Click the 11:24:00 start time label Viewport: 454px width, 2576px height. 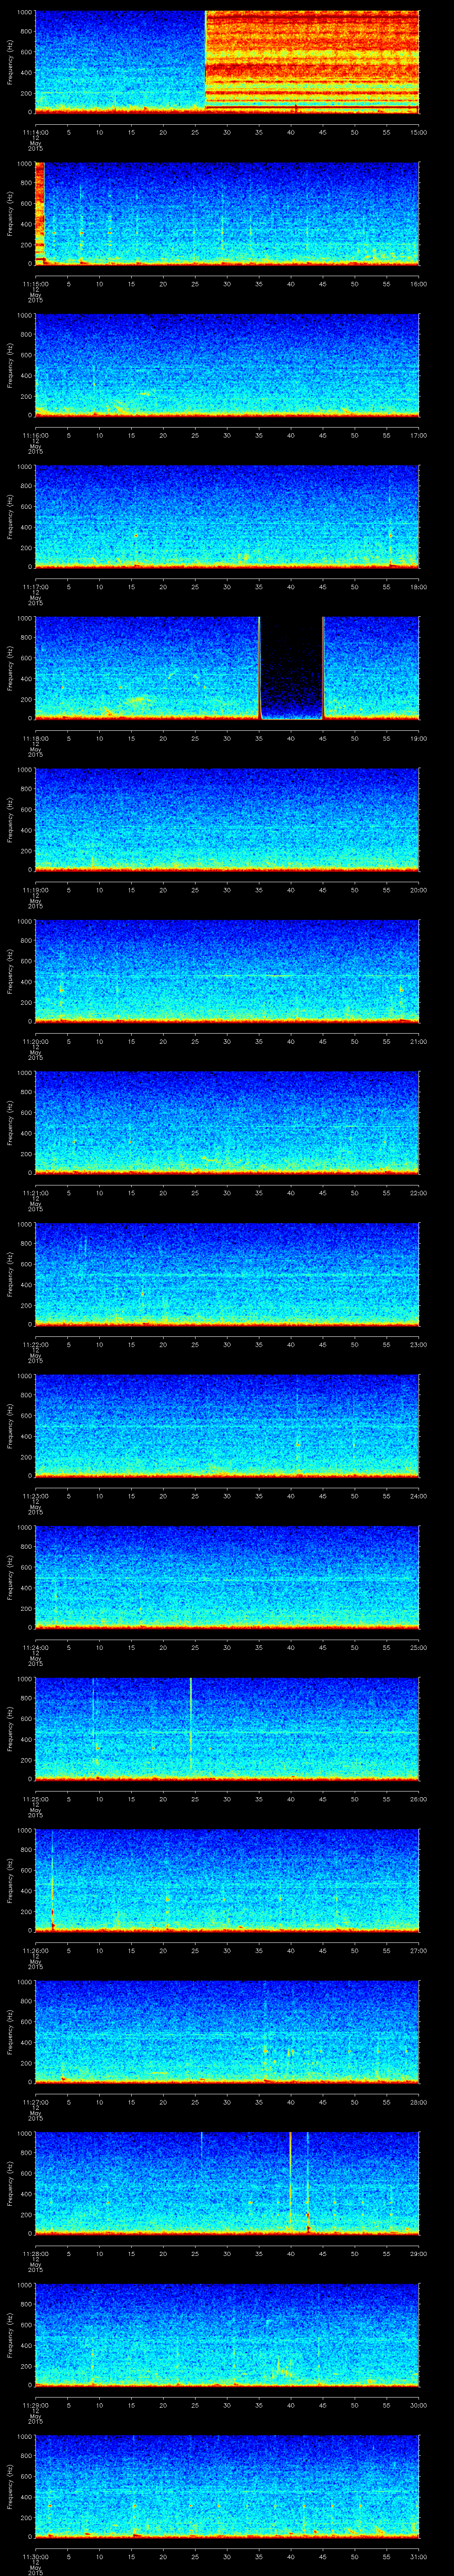(35, 1647)
